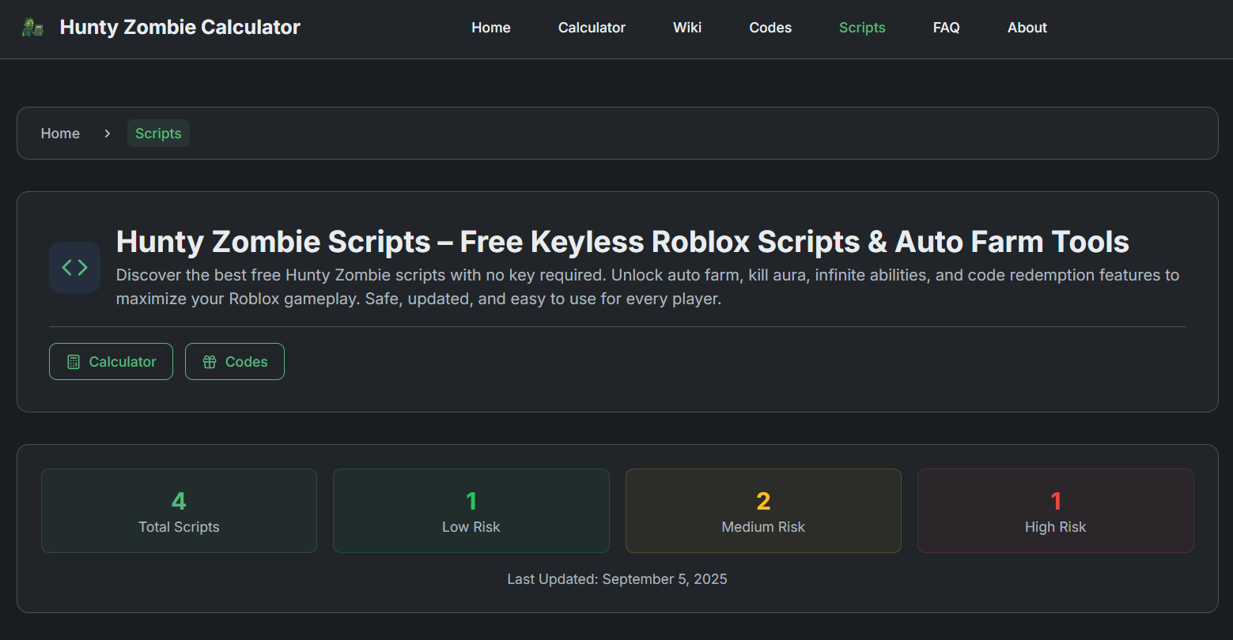1233x640 pixels.
Task: Open the Codes outlined button
Action: 235,362
